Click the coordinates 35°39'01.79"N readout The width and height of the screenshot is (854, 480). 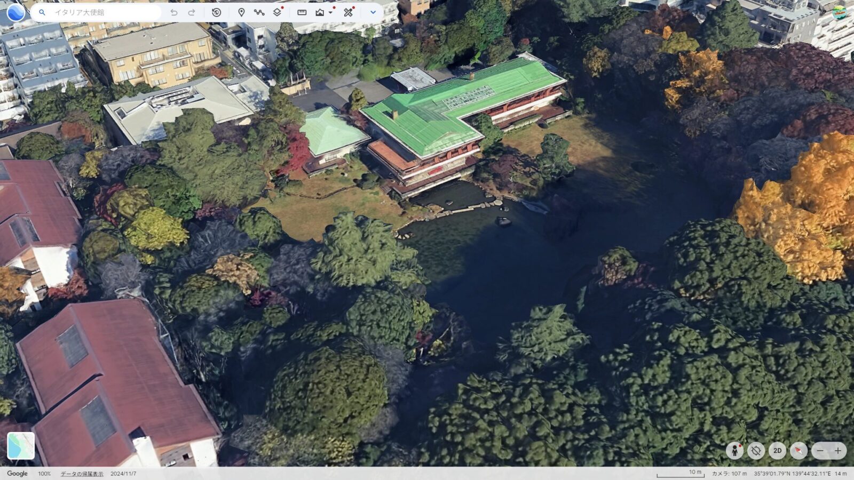(x=792, y=474)
